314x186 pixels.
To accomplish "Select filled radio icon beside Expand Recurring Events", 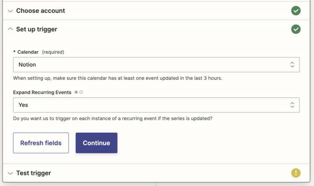I will [x=76, y=92].
